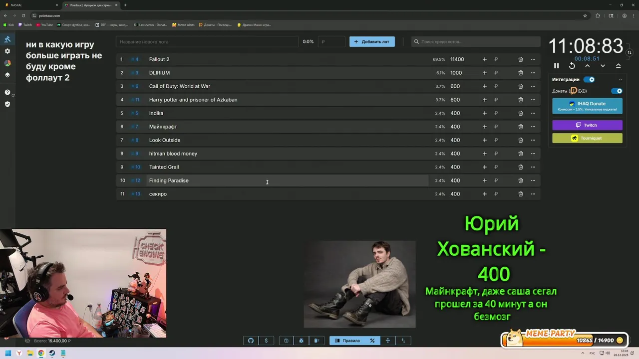Toggle the Интеграции switch
This screenshot has width=639, height=359.
click(x=589, y=79)
